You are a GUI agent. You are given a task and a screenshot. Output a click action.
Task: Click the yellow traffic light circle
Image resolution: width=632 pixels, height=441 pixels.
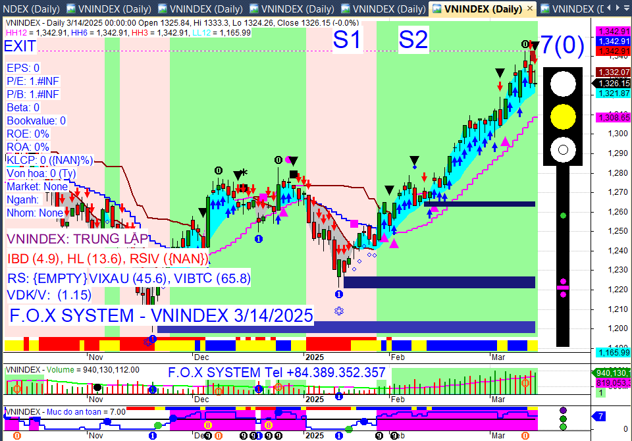click(x=563, y=117)
